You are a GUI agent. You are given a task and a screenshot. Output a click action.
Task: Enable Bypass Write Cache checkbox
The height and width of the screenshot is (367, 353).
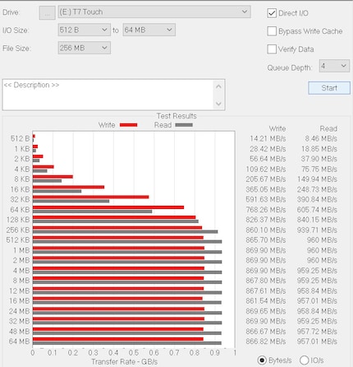[272, 31]
